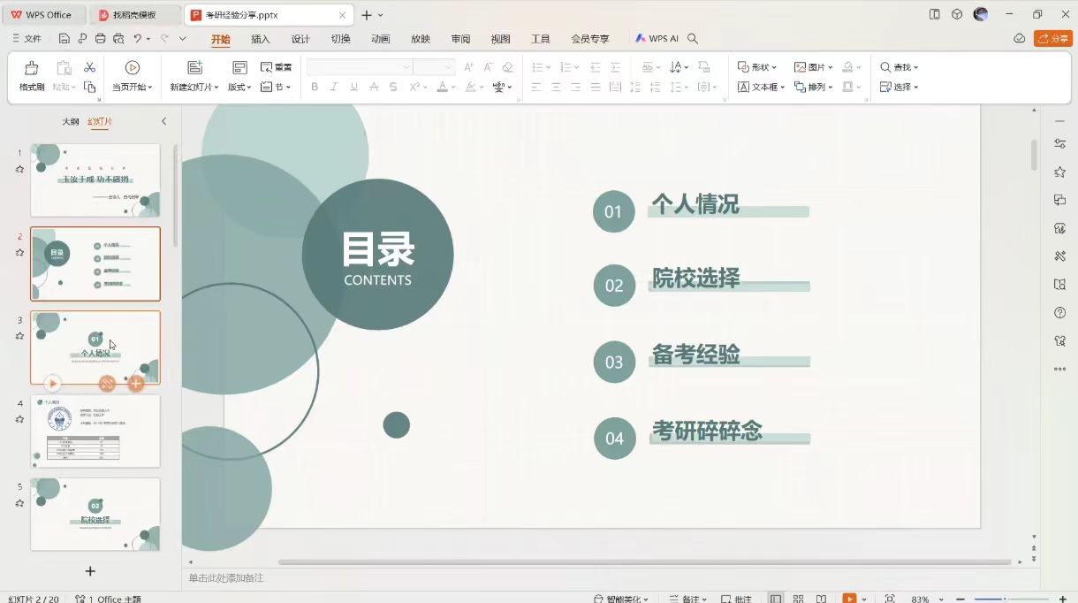Click the zoom slider in status bar
The width and height of the screenshot is (1078, 603).
(1005, 599)
